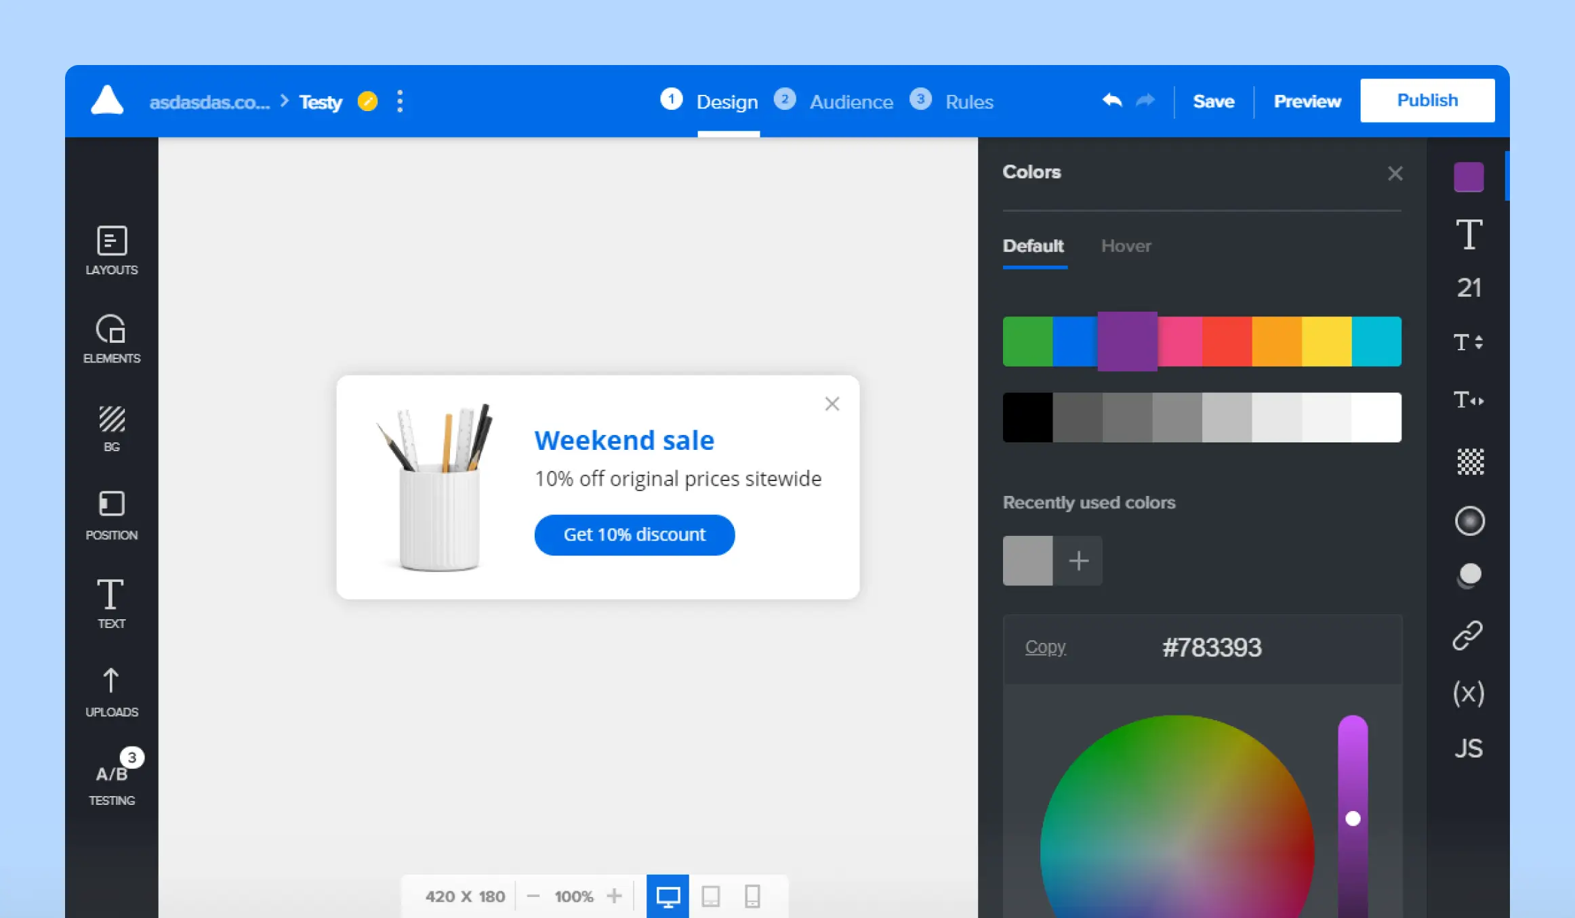Select the Hover colors tab
Screen dimensions: 1575x918
tap(1126, 246)
